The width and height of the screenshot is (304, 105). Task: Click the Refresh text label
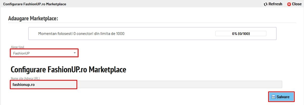(x=275, y=4)
